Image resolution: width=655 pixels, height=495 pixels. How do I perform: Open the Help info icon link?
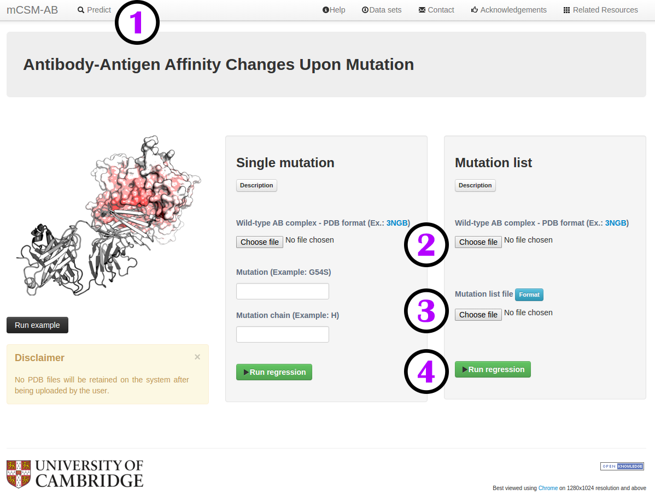(x=326, y=10)
